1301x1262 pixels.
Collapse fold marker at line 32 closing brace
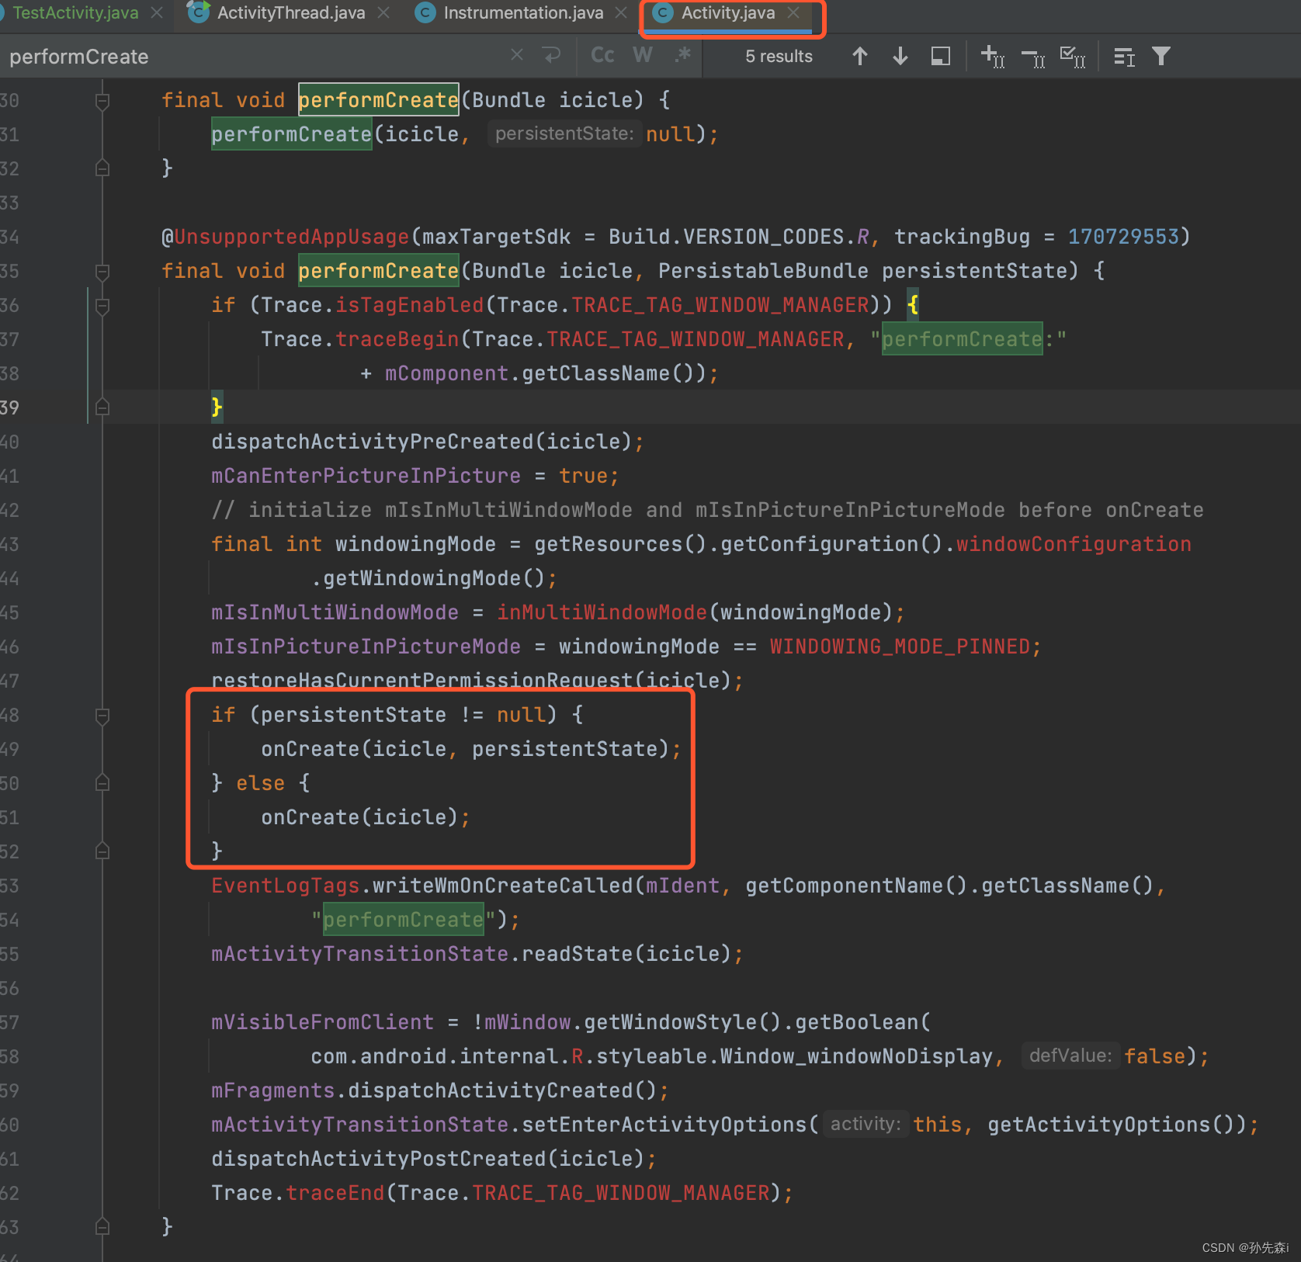102,168
